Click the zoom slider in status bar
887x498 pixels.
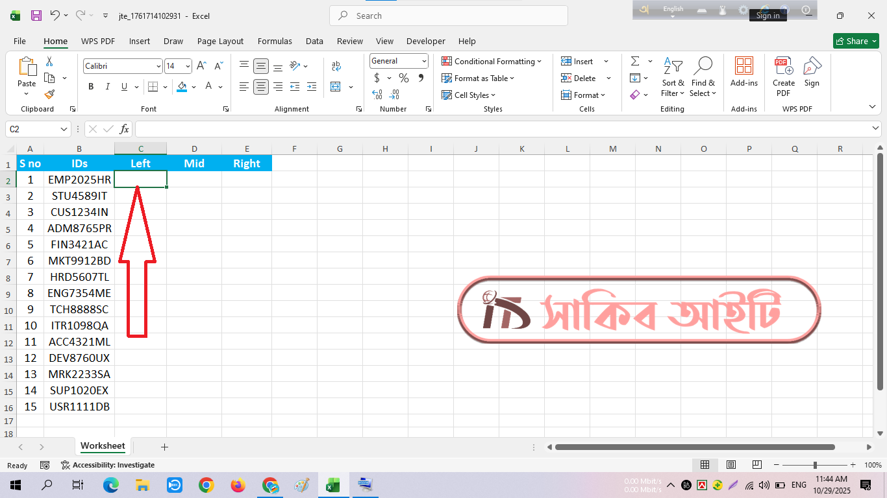(815, 465)
